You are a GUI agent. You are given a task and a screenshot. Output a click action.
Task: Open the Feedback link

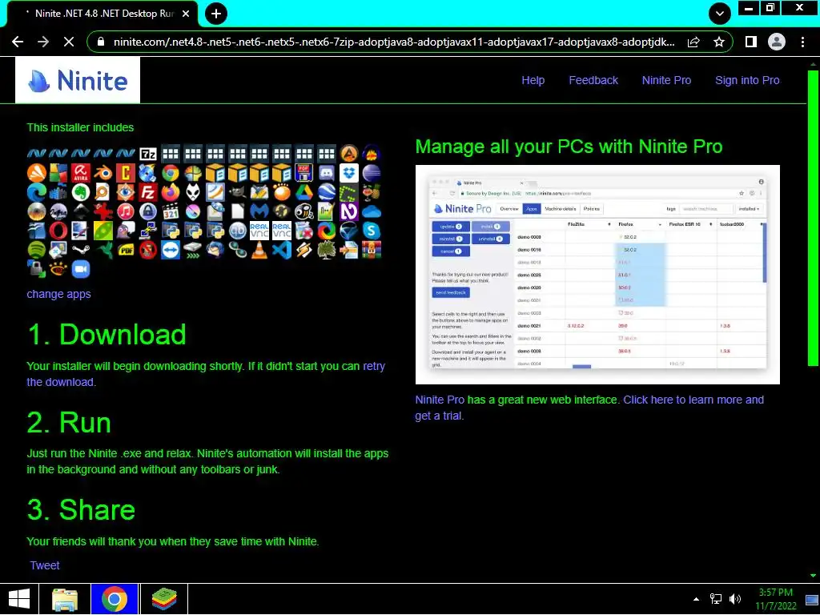pyautogui.click(x=593, y=80)
